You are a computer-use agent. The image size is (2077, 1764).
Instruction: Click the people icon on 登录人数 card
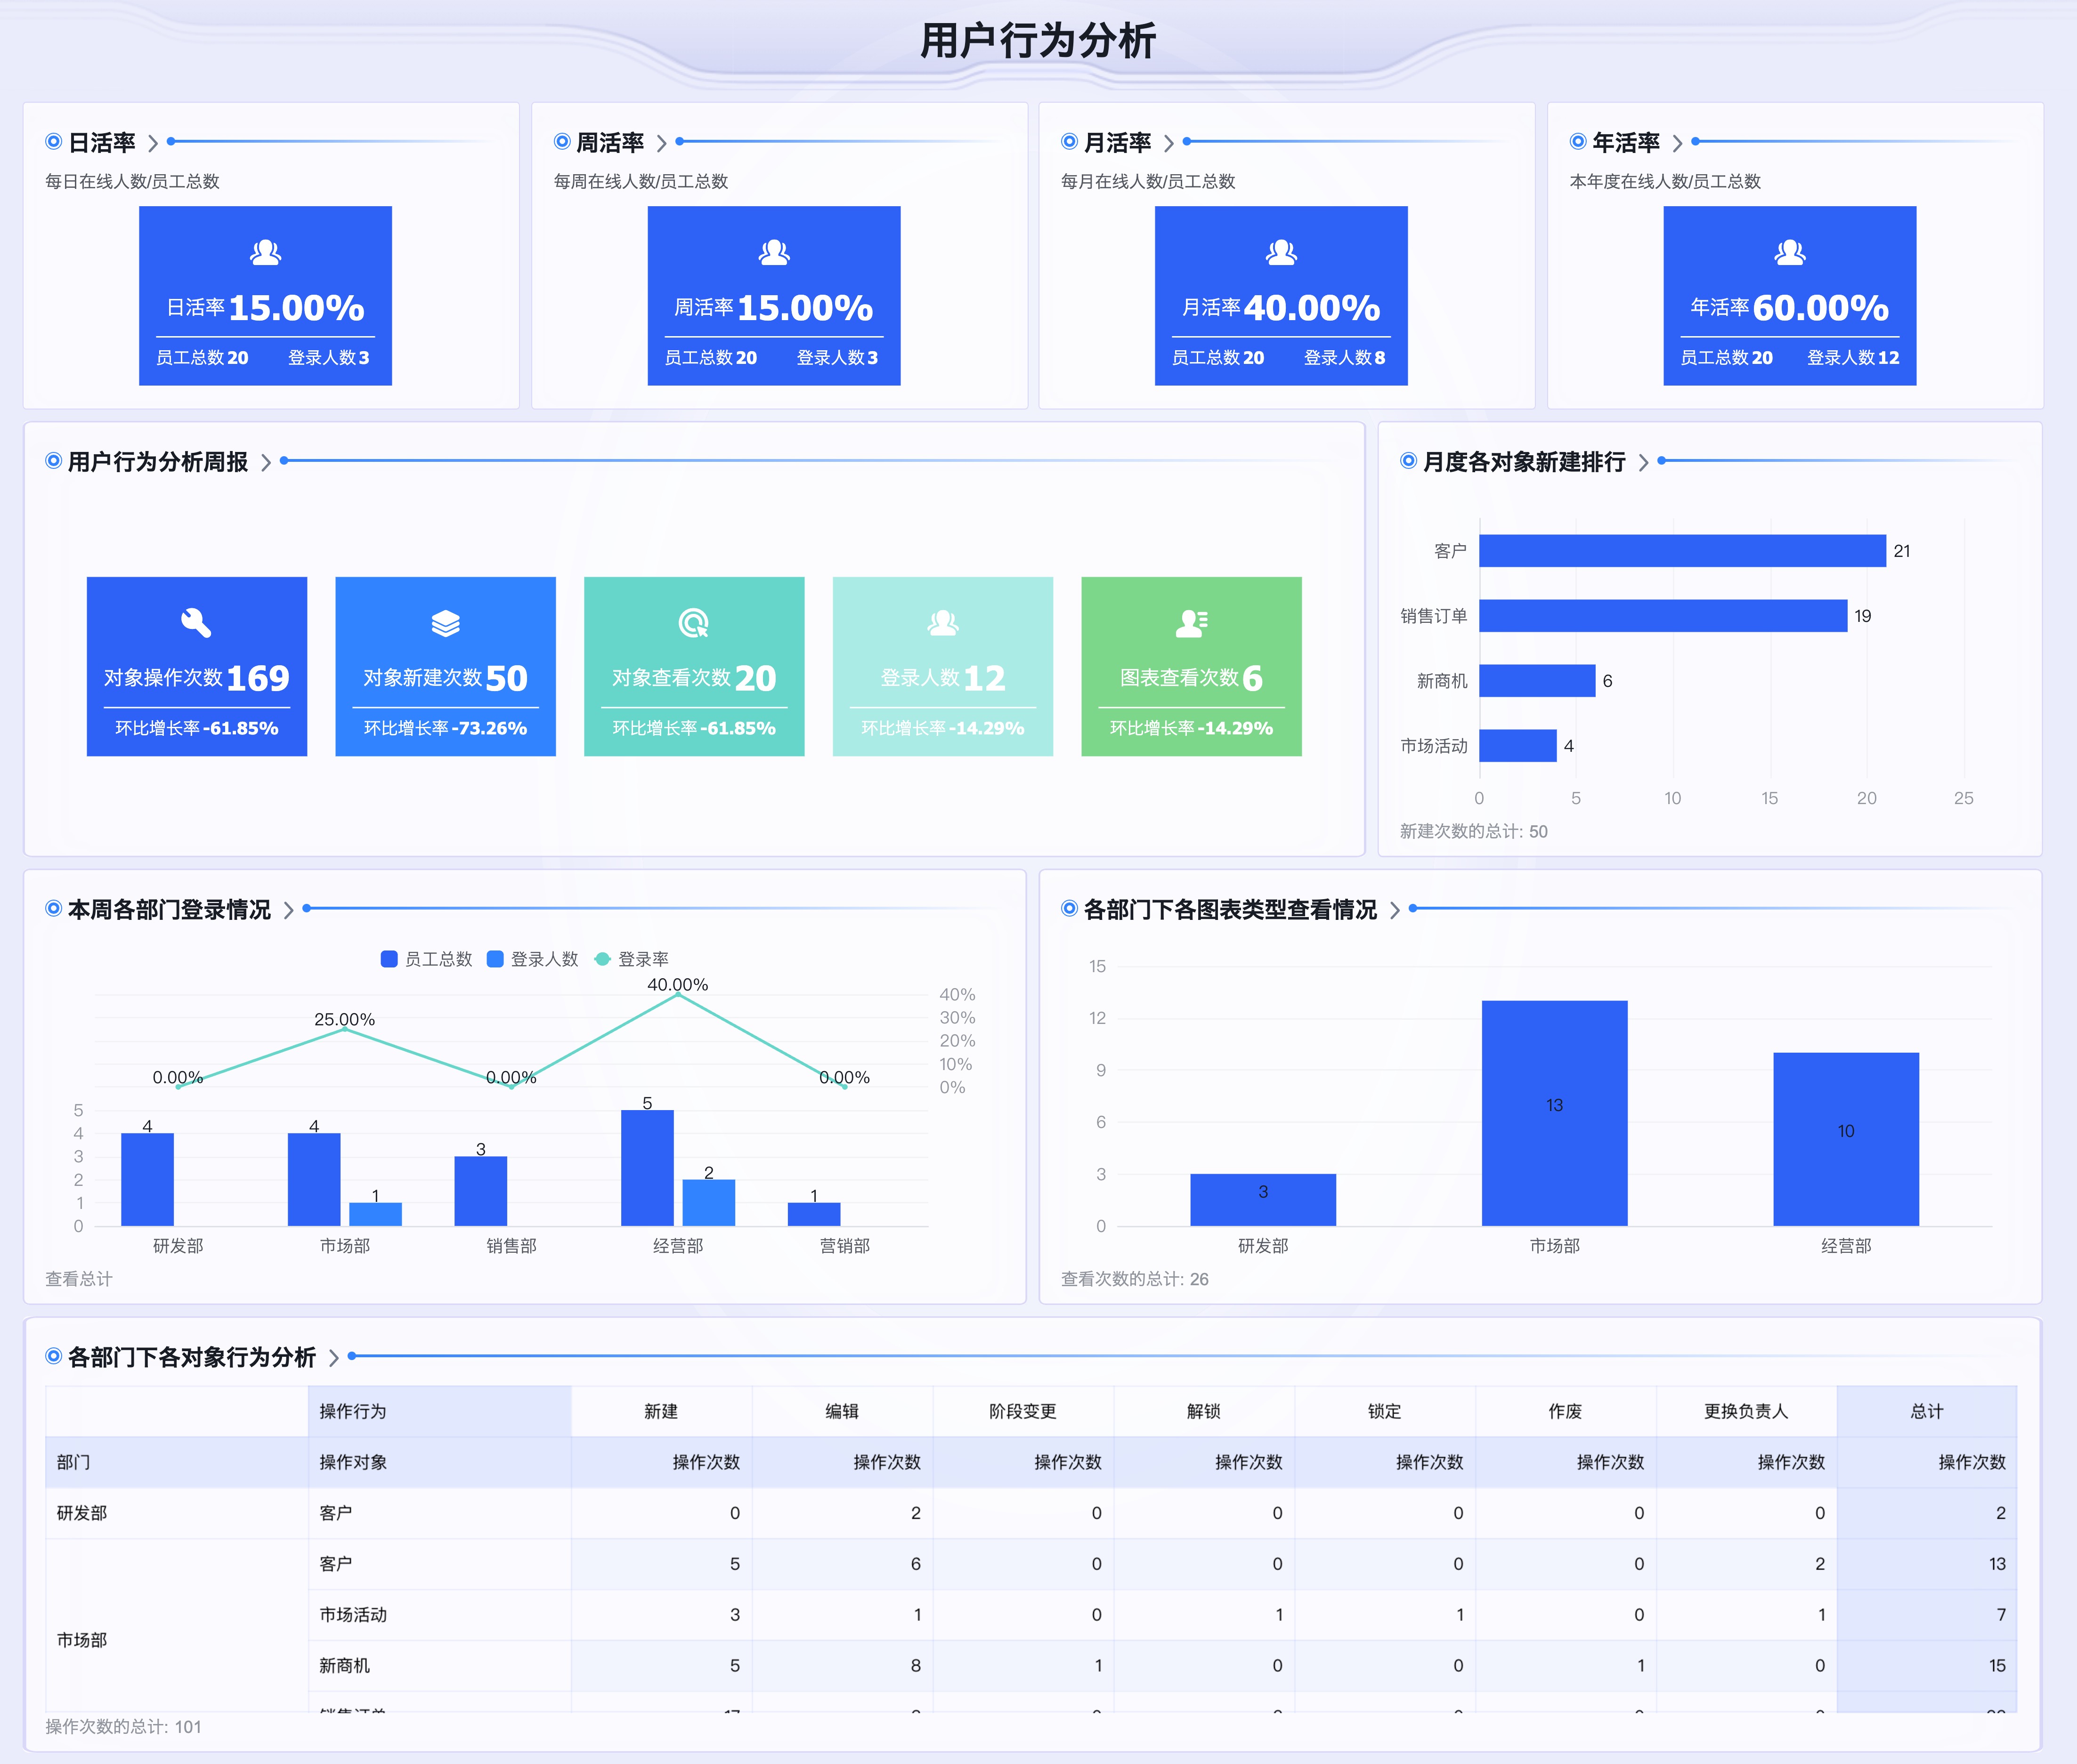click(943, 624)
